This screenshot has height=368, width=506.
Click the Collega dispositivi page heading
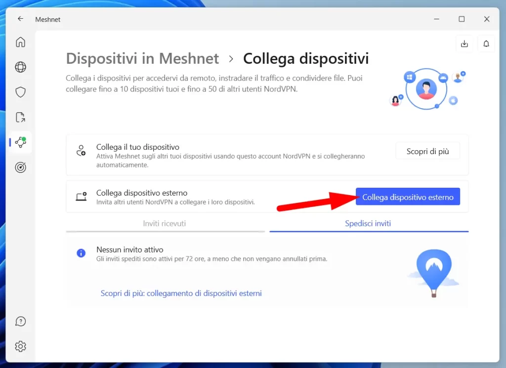point(306,58)
